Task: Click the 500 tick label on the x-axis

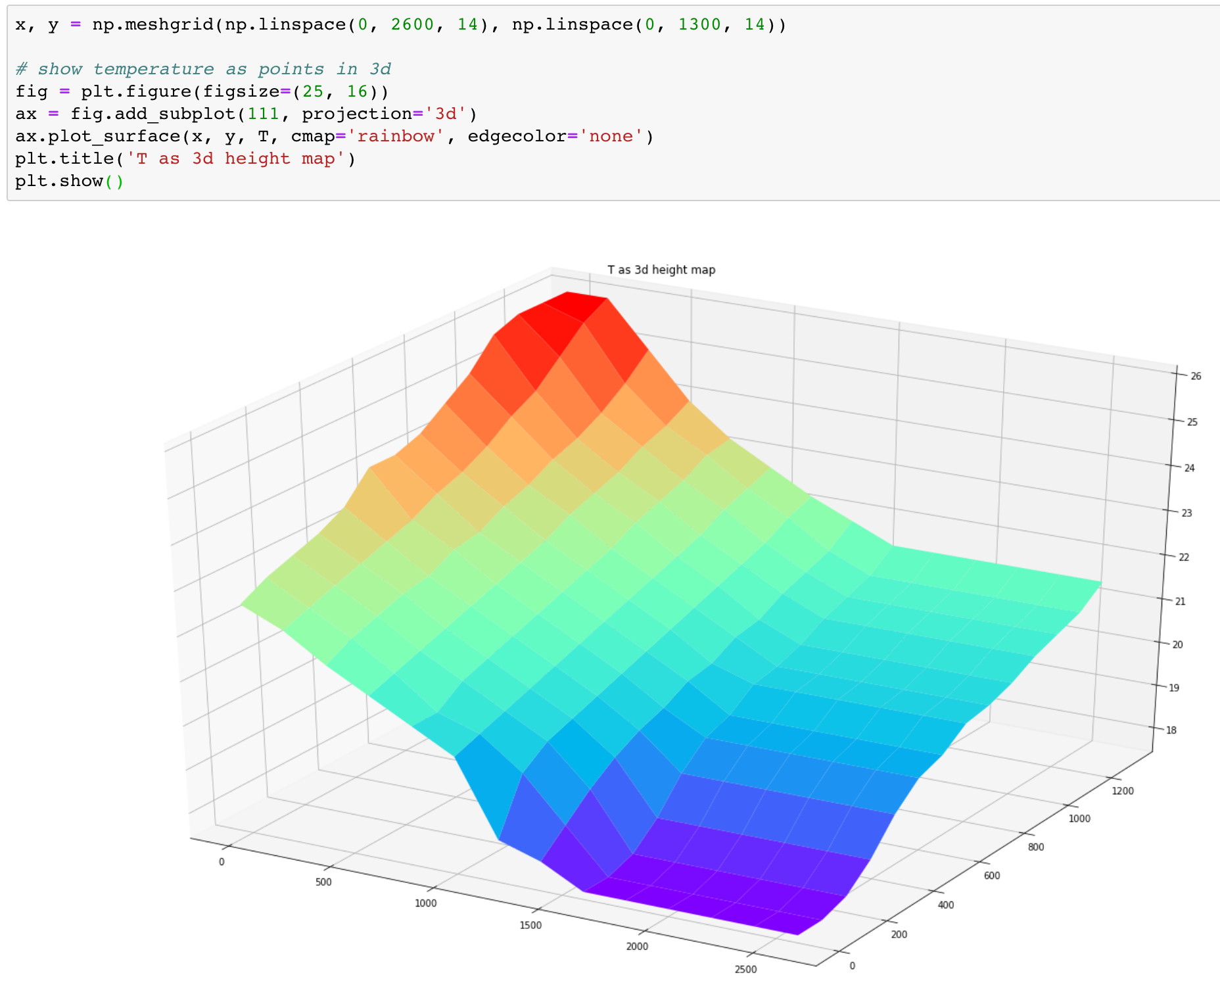Action: click(323, 882)
